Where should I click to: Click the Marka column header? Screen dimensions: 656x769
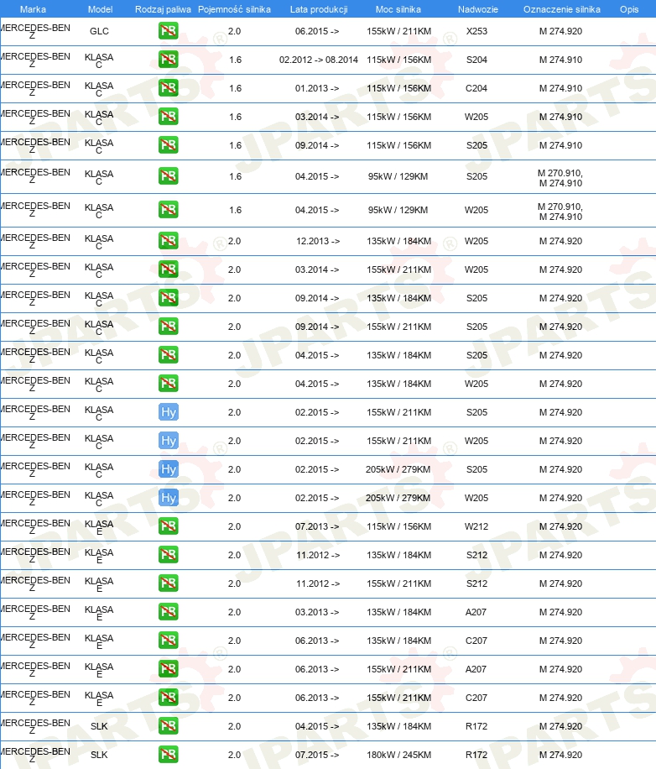[x=33, y=9]
